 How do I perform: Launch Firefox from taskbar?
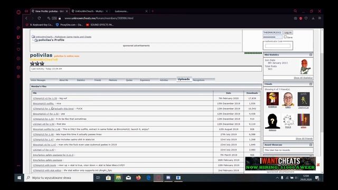[x=138, y=178]
